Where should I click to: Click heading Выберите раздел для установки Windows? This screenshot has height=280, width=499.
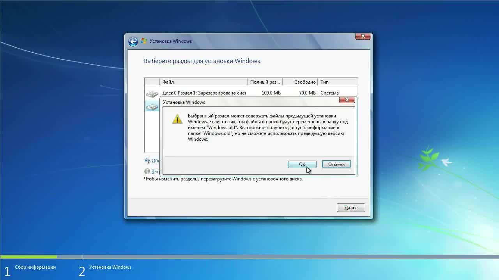pyautogui.click(x=202, y=61)
